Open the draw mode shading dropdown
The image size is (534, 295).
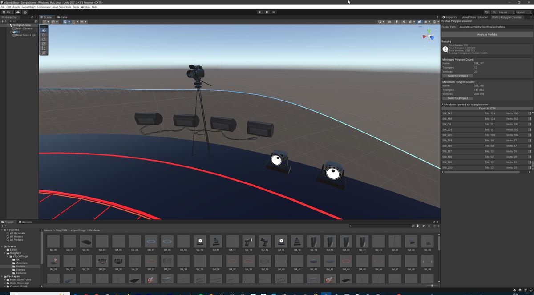click(381, 21)
